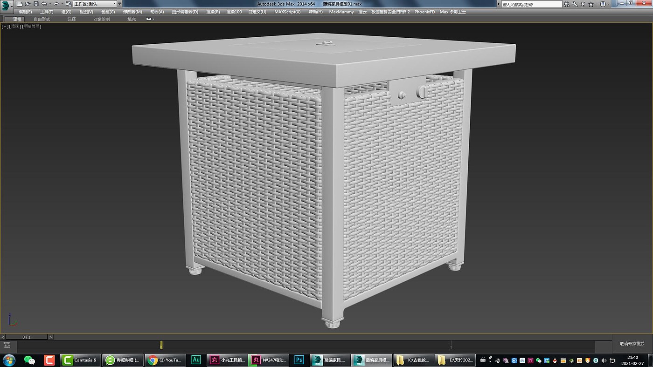Click the time slider 0/1 handle
The width and height of the screenshot is (653, 367).
27,337
